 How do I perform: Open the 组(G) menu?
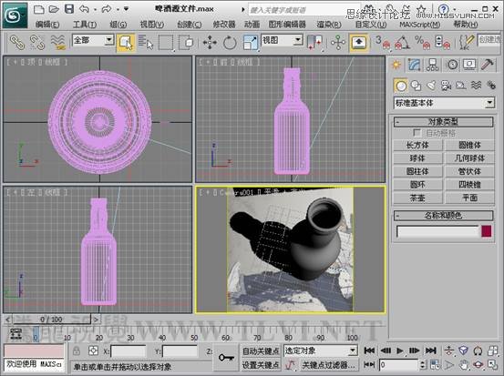pos(118,24)
